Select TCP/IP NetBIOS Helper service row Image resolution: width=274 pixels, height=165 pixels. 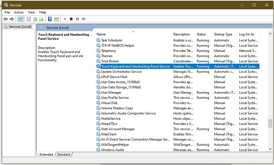click(x=177, y=46)
